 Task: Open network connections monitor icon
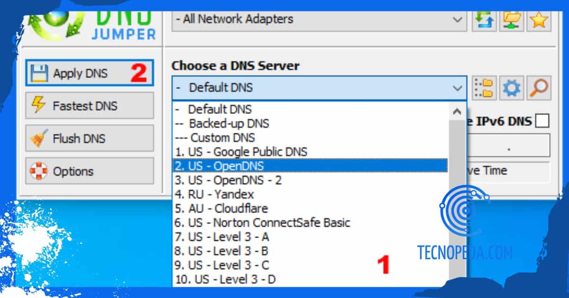click(512, 20)
